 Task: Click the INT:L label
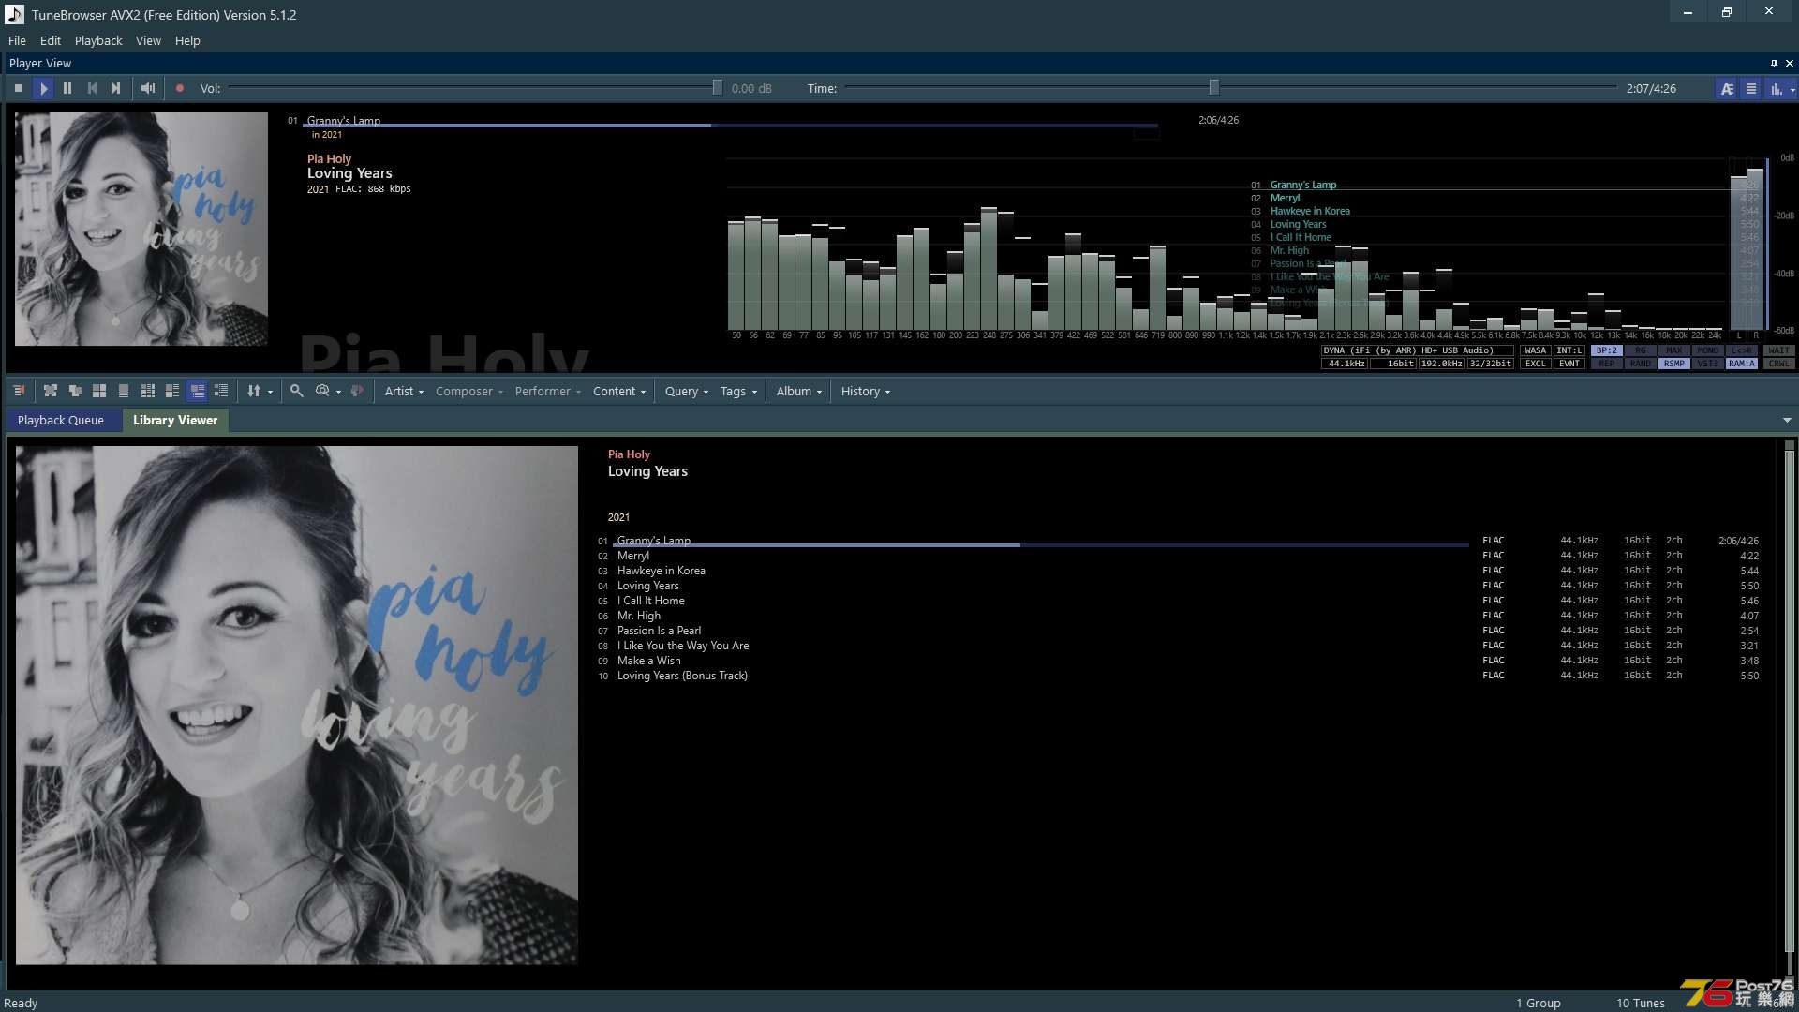pyautogui.click(x=1569, y=350)
